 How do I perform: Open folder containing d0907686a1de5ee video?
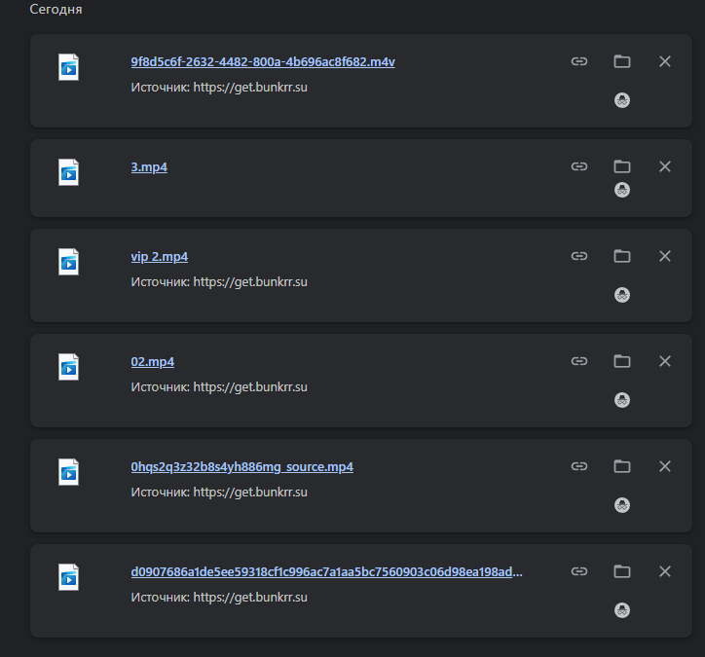(622, 571)
